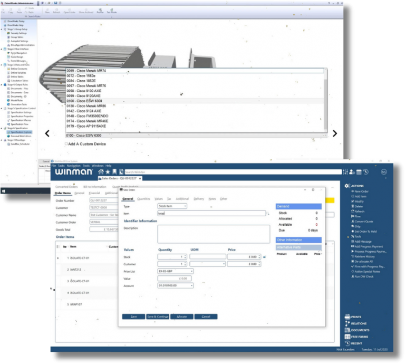Viewport: 405px width, 364px height.
Task: Click the Save button
Action: [133, 317]
